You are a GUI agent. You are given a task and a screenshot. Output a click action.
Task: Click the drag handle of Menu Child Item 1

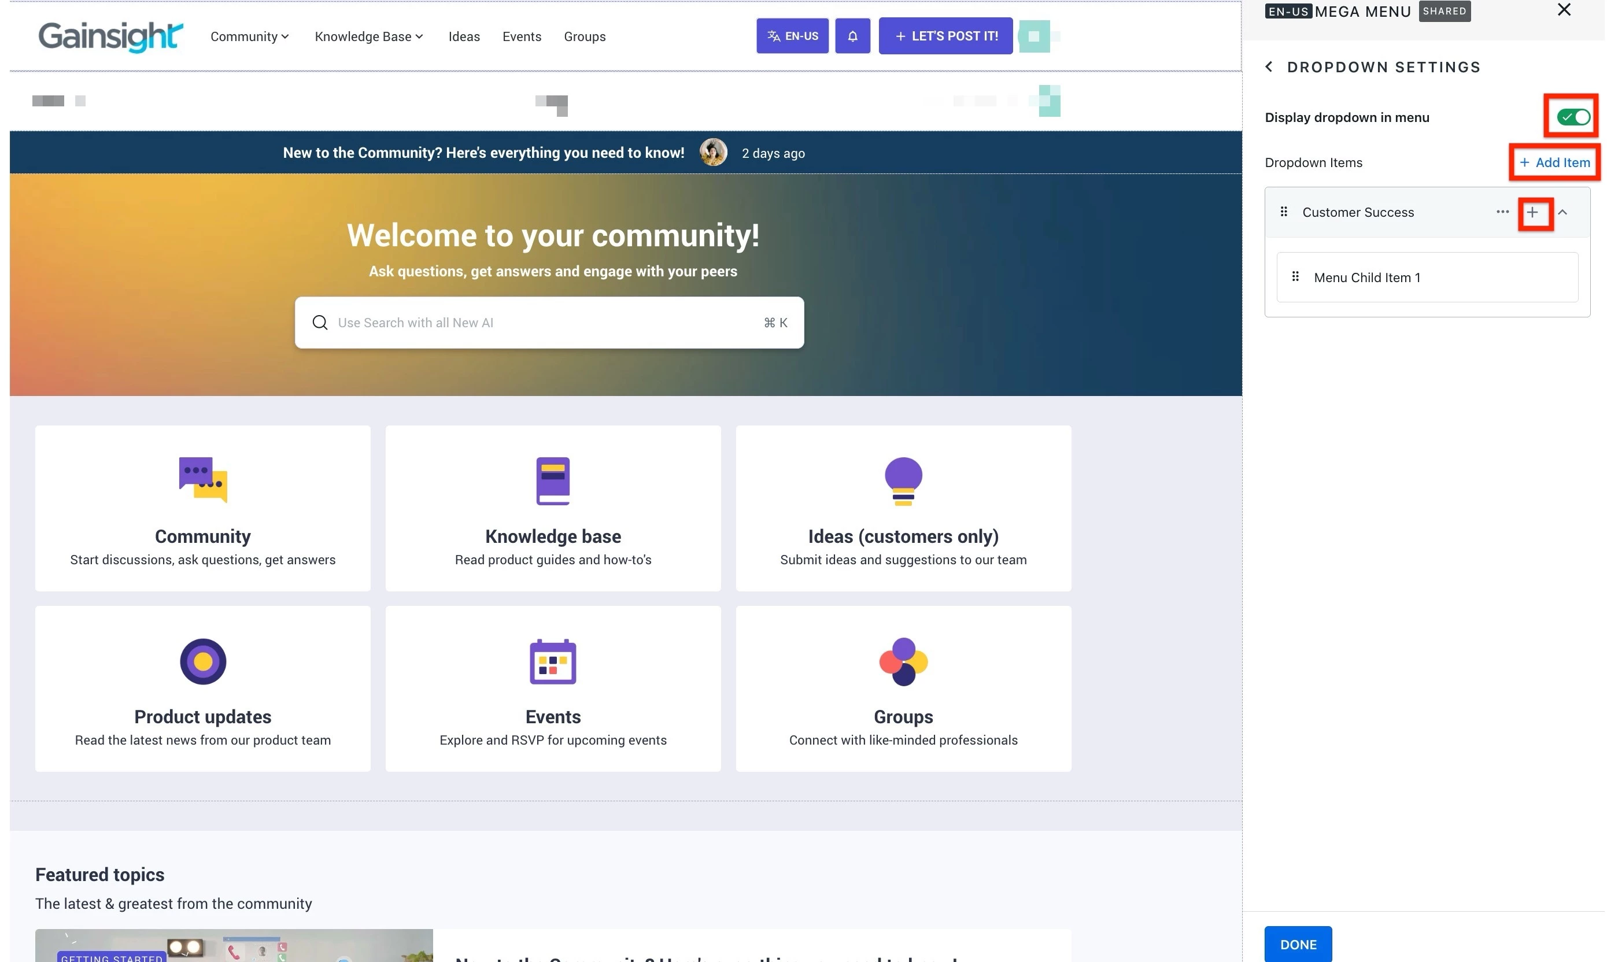(x=1295, y=277)
